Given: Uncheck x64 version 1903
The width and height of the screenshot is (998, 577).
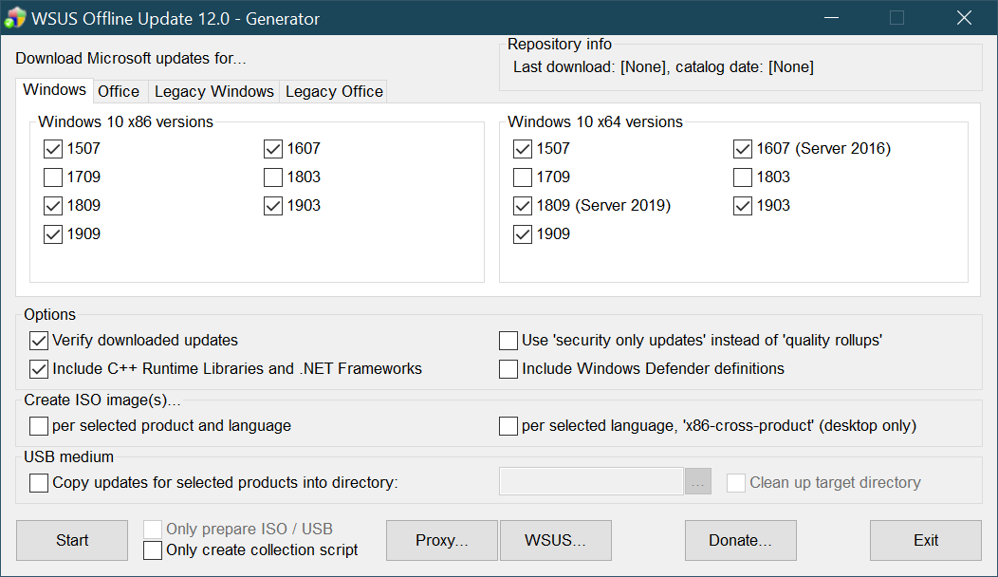Looking at the screenshot, I should click(x=743, y=206).
